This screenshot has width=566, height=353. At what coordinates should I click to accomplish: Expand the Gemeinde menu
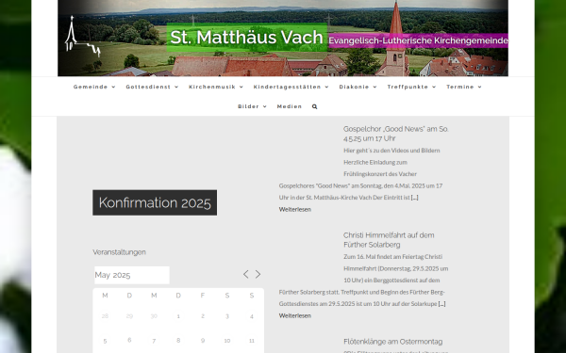pyautogui.click(x=94, y=87)
